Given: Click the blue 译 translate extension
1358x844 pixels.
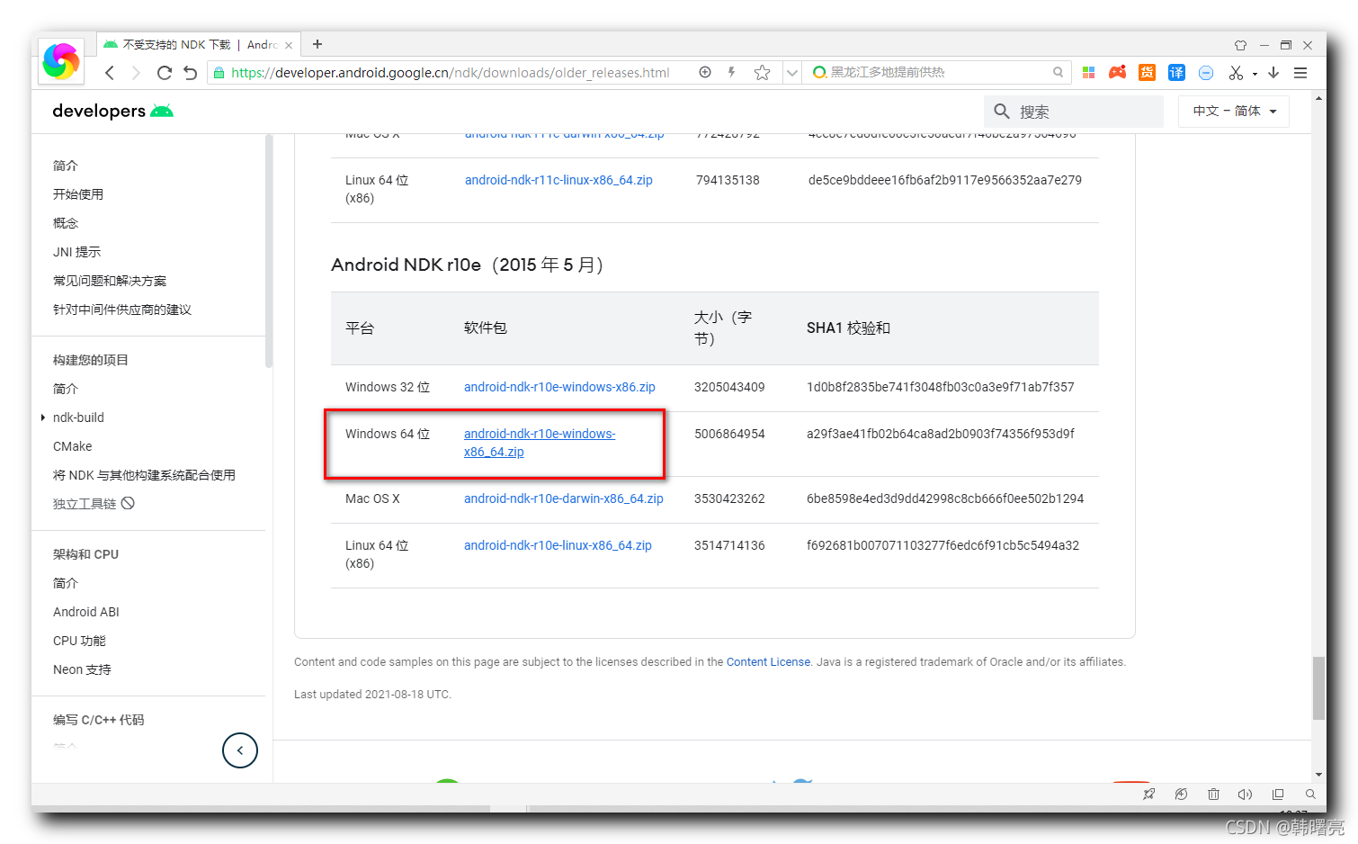Looking at the screenshot, I should coord(1176,73).
